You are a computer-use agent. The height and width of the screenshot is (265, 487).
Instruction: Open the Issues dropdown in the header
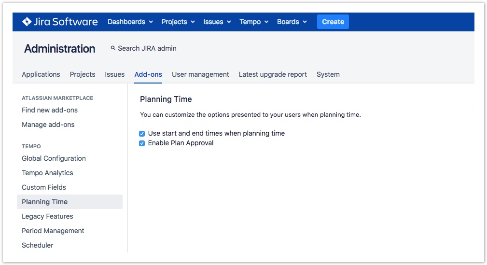pos(217,22)
